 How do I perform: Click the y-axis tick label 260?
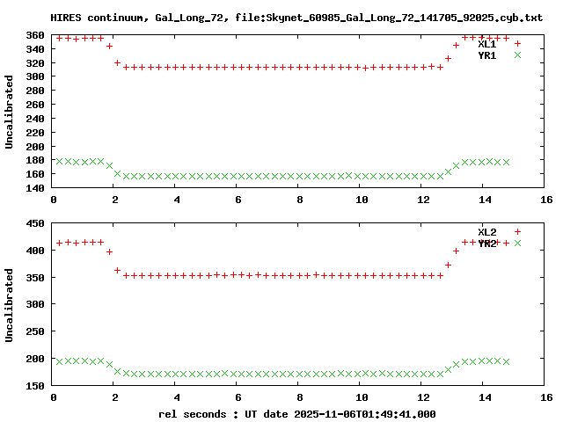(35, 105)
